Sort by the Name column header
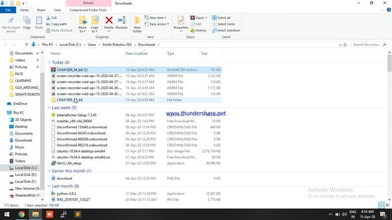The width and height of the screenshot is (392, 220). click(86, 54)
